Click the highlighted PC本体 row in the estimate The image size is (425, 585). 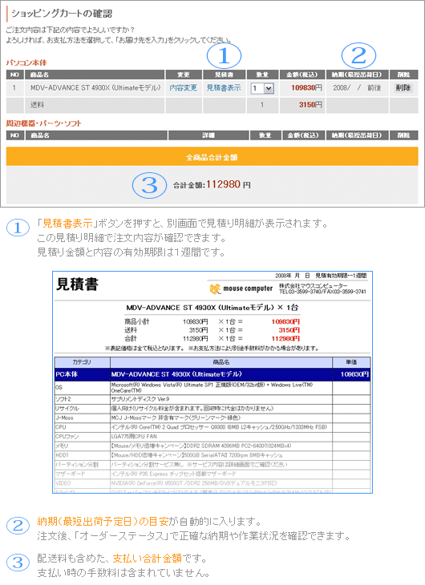click(x=212, y=374)
